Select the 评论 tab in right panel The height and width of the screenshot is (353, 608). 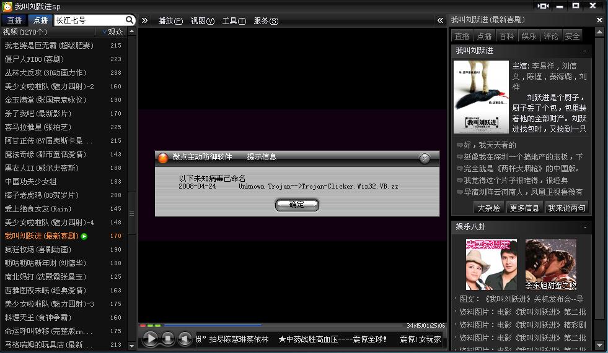550,36
